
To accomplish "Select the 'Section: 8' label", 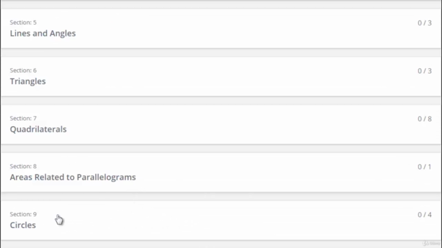I will (23, 167).
